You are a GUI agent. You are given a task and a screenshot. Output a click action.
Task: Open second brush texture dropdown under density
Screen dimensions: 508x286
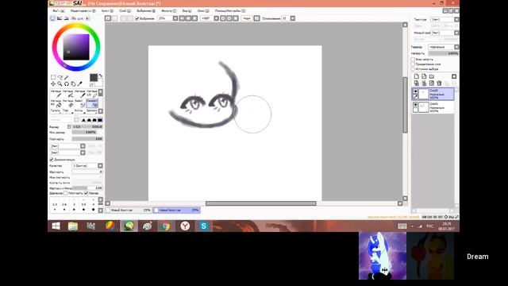(x=67, y=153)
